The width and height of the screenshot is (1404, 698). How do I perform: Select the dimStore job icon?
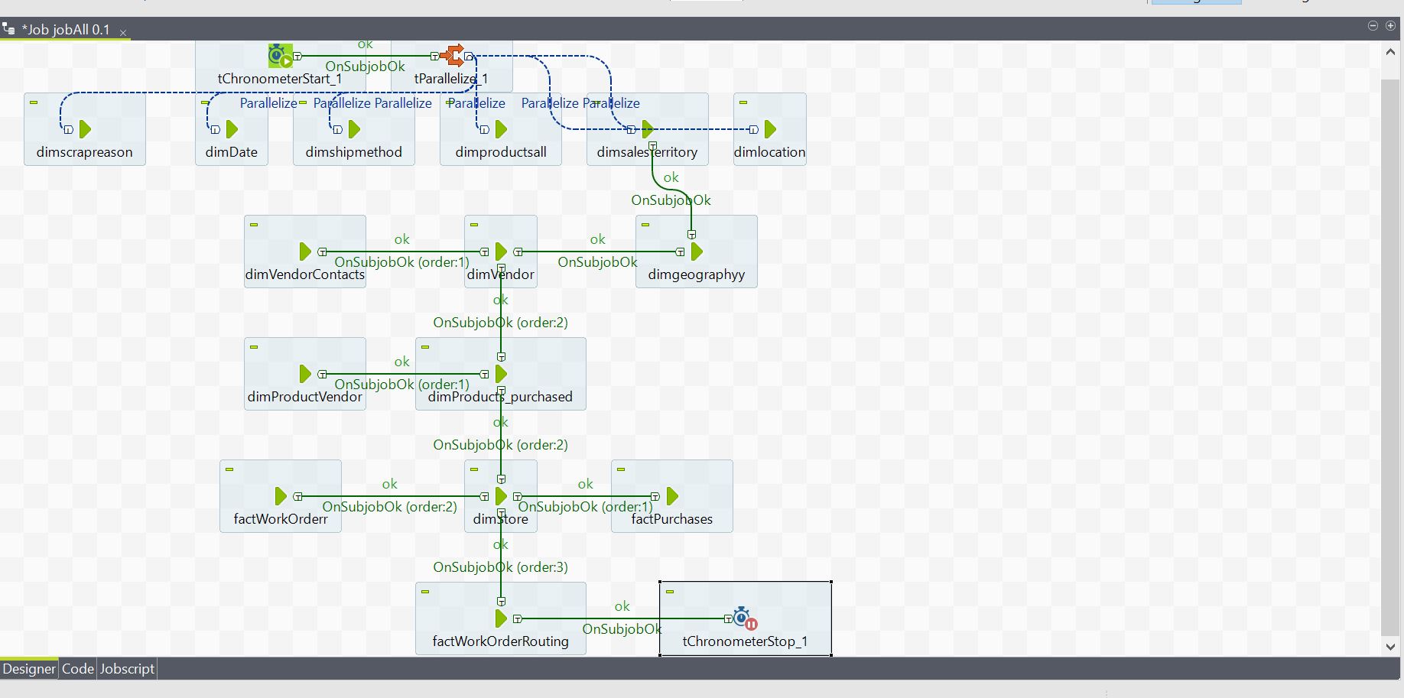click(501, 496)
